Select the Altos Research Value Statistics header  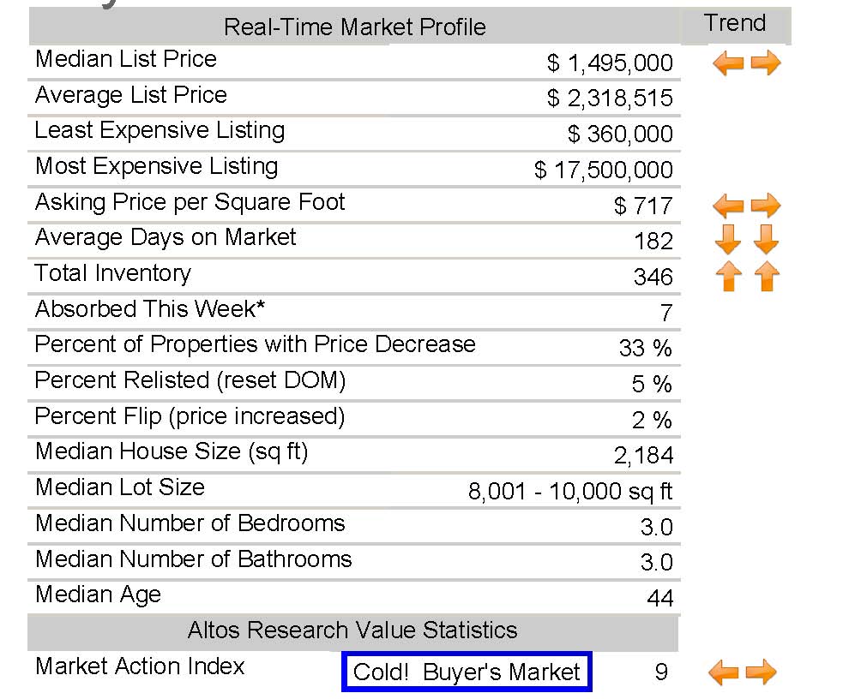352,631
